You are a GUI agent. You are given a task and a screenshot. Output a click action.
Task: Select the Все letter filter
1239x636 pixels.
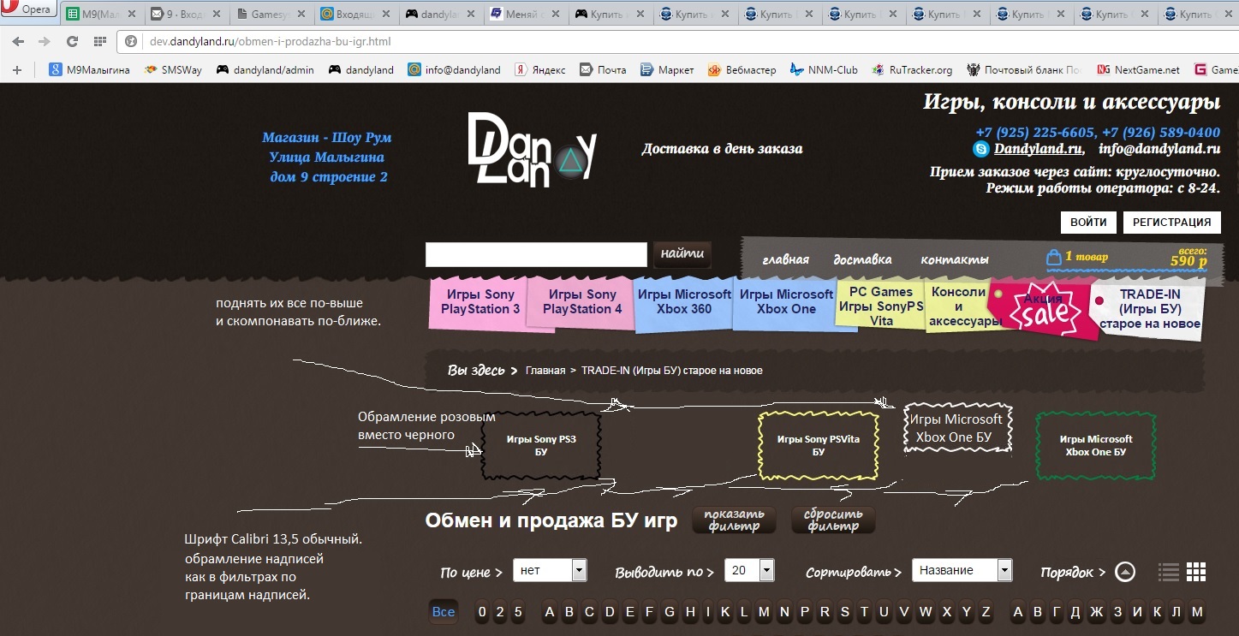(444, 612)
